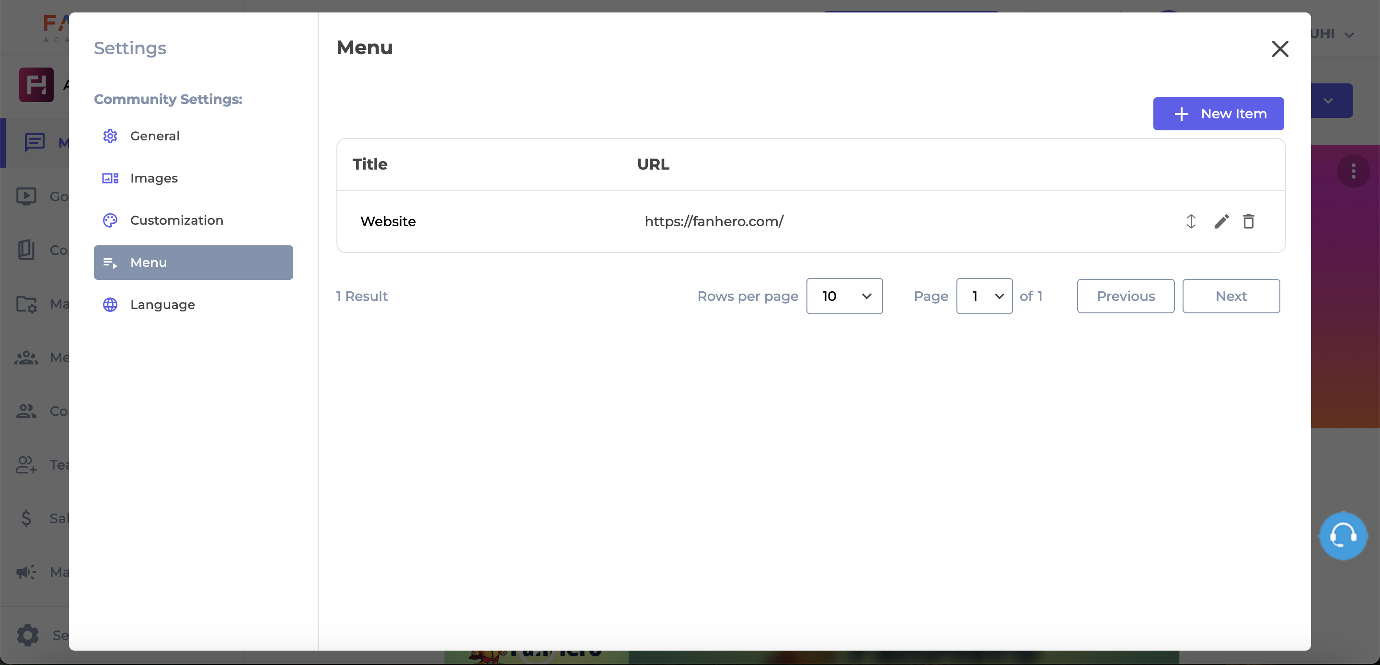
Task: Close the Settings dialog with X
Action: pos(1279,49)
